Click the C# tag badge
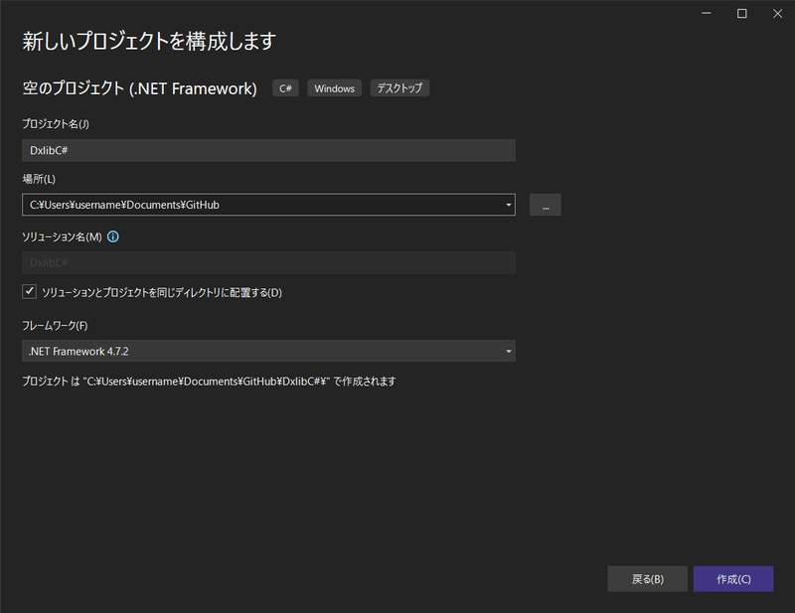 (285, 88)
